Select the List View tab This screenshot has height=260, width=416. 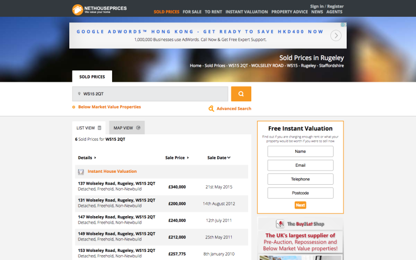(x=89, y=128)
